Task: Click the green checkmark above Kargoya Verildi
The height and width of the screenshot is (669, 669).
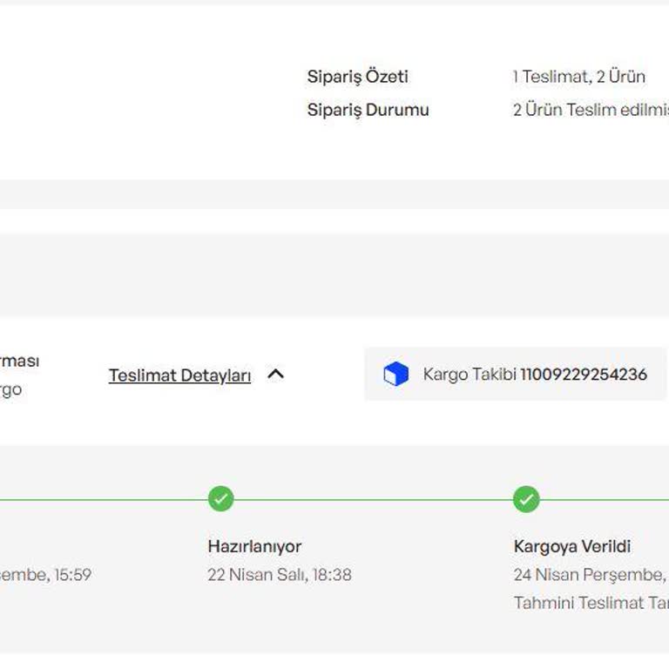Action: coord(526,499)
